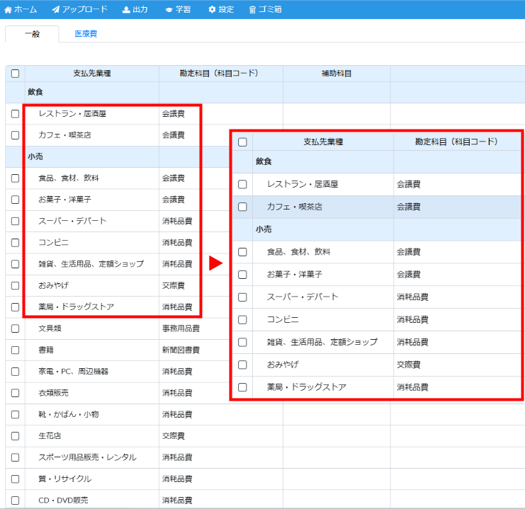Check the 靴・かばん・小物 row checkbox
The image size is (525, 509).
point(15,415)
